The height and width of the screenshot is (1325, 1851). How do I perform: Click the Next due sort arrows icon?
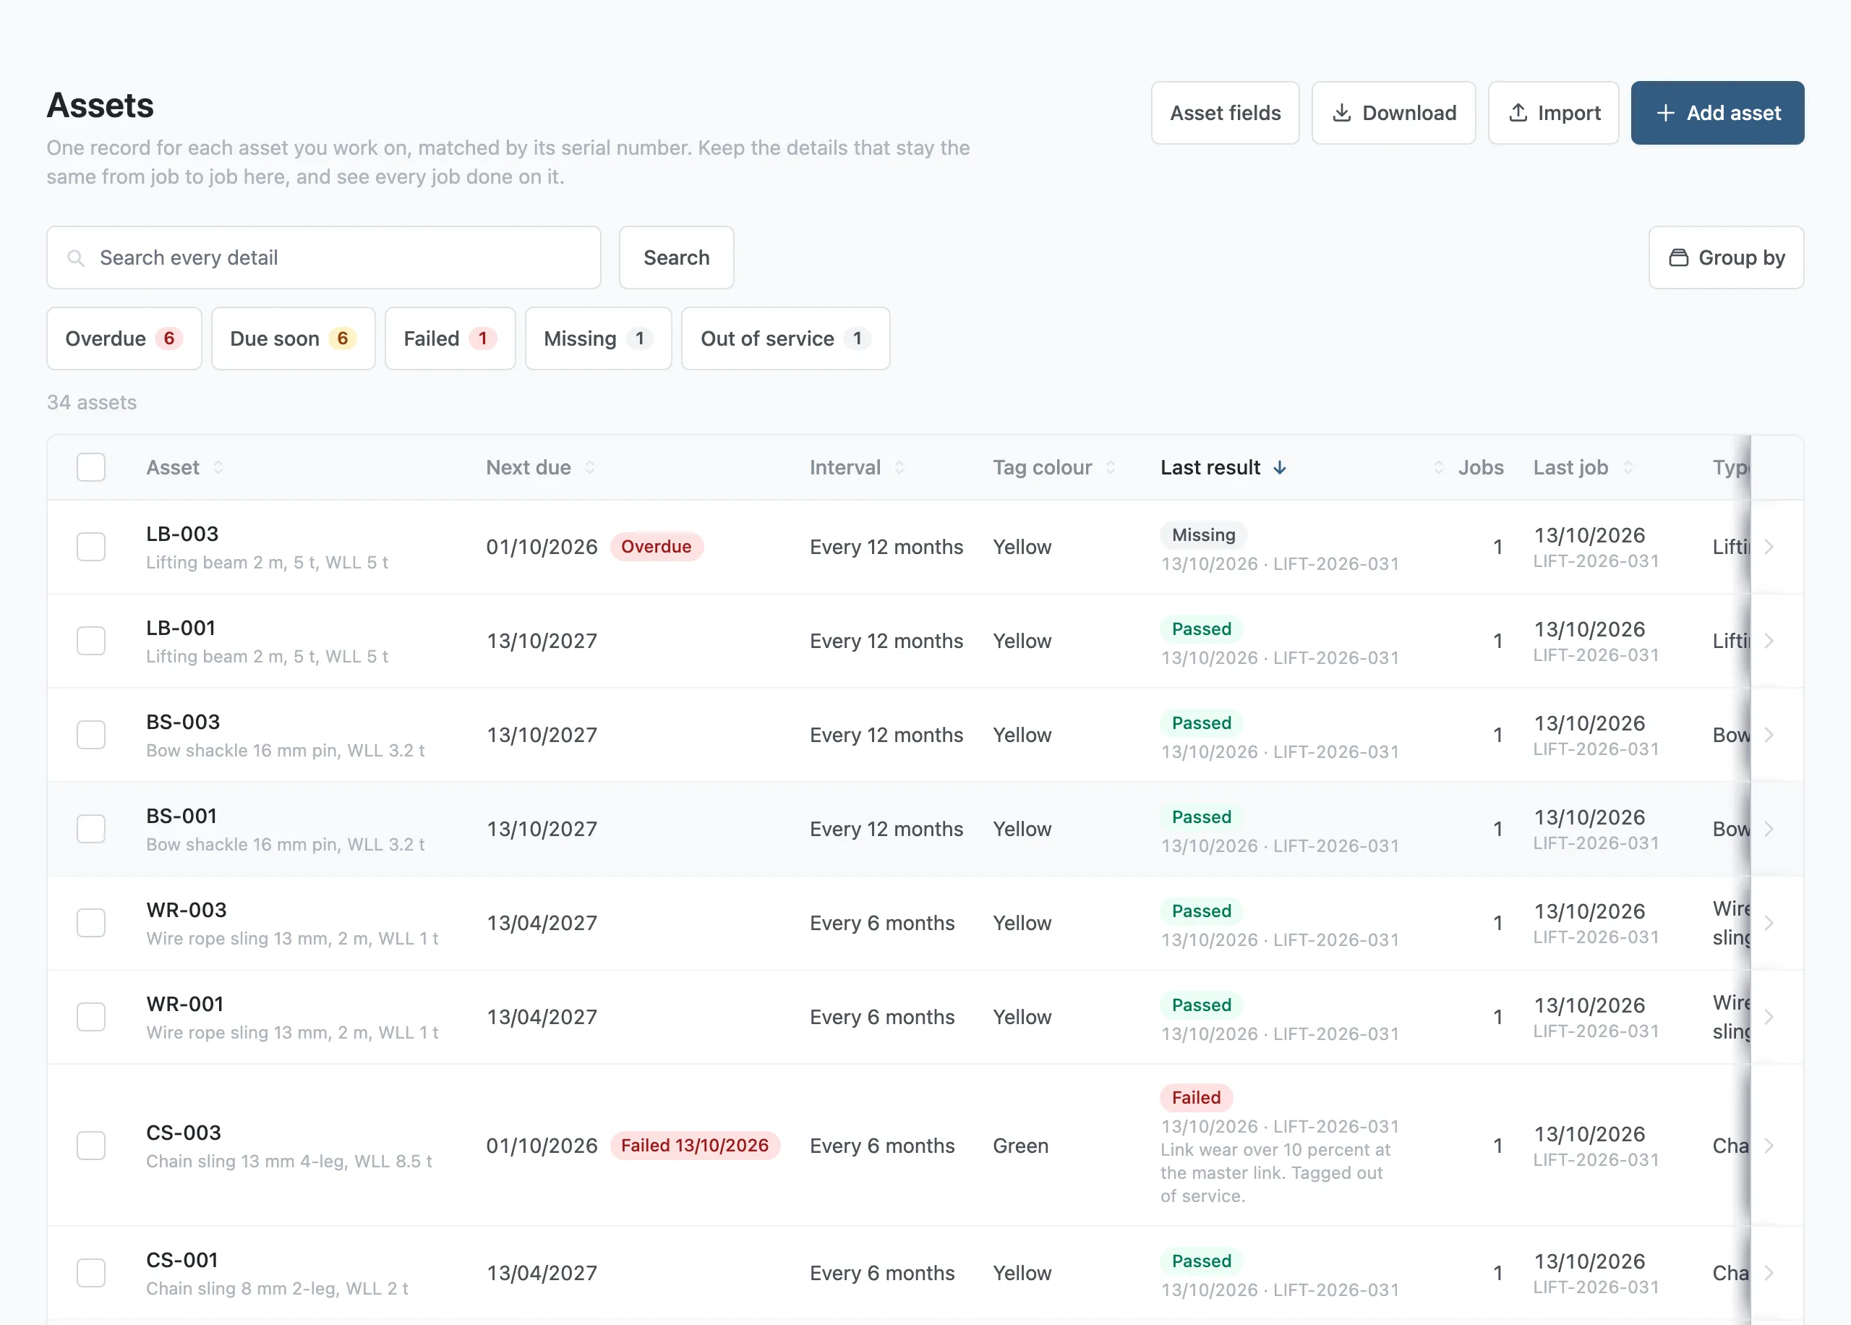click(589, 467)
